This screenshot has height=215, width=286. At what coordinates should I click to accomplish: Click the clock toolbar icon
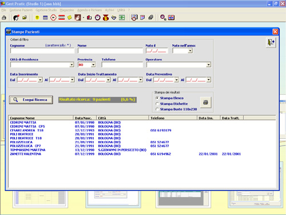(98, 18)
